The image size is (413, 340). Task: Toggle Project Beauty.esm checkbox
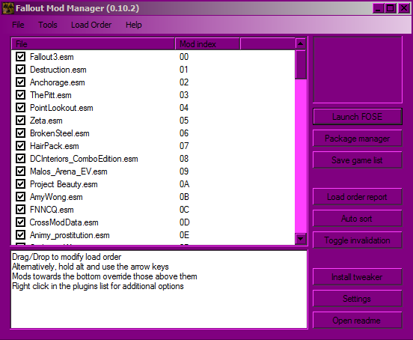[x=20, y=184]
